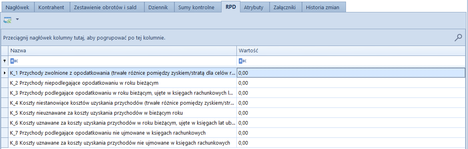
Task: Click the filter condition icon under Wartość
Action: click(243, 61)
